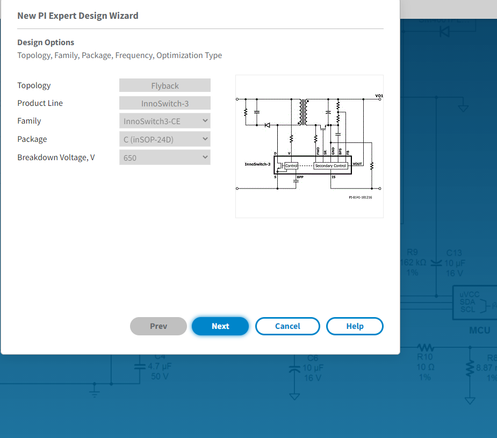497x438 pixels.
Task: Click the InnoSwitch-3 product line field
Action: pos(165,103)
